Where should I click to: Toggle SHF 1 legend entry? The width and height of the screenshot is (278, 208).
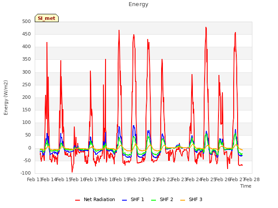(133, 199)
